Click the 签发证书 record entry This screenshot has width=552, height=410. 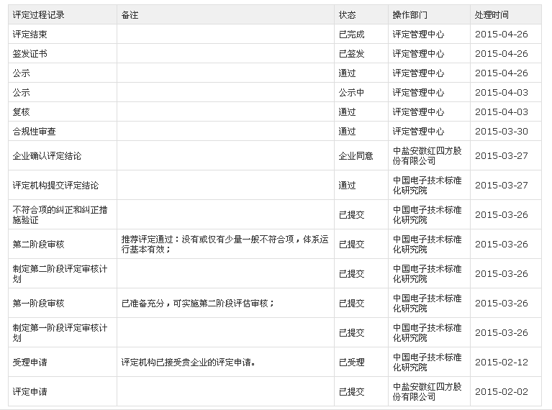pyautogui.click(x=30, y=54)
